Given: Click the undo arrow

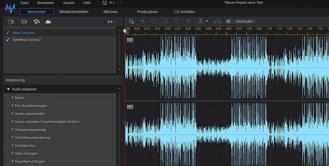Looking at the screenshot, I should point(112,3).
